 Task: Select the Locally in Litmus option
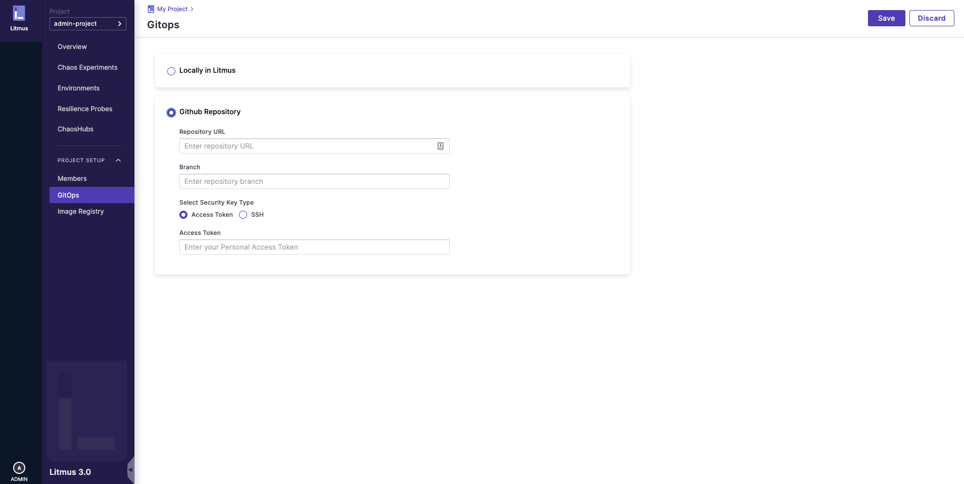171,71
